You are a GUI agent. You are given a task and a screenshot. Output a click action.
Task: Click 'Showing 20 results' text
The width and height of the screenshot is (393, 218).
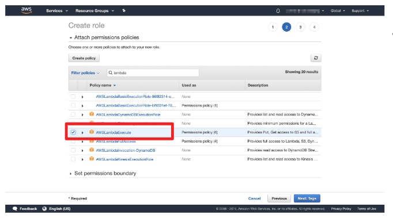(x=301, y=72)
